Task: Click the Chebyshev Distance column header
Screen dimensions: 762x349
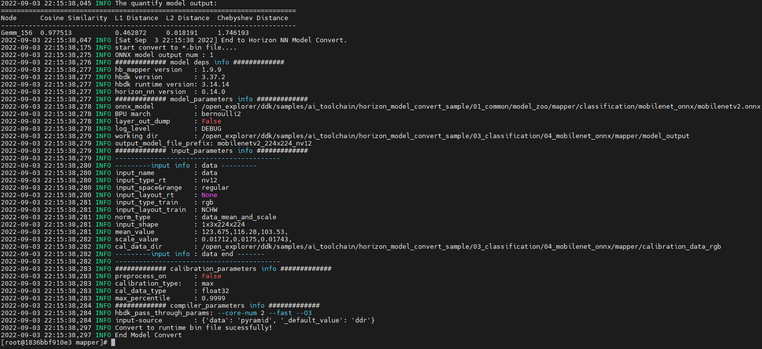Action: [x=253, y=18]
